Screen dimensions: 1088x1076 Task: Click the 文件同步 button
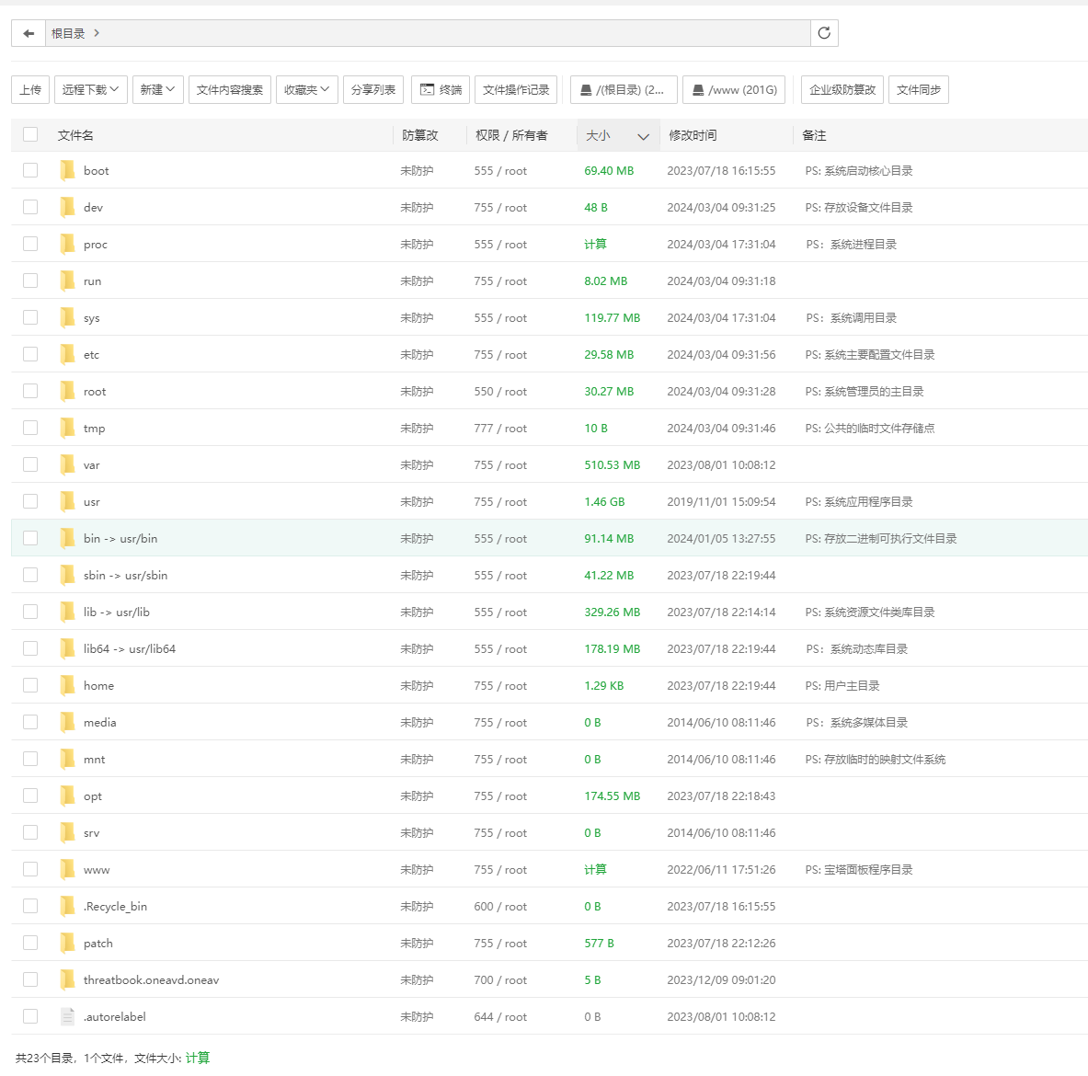[919, 89]
